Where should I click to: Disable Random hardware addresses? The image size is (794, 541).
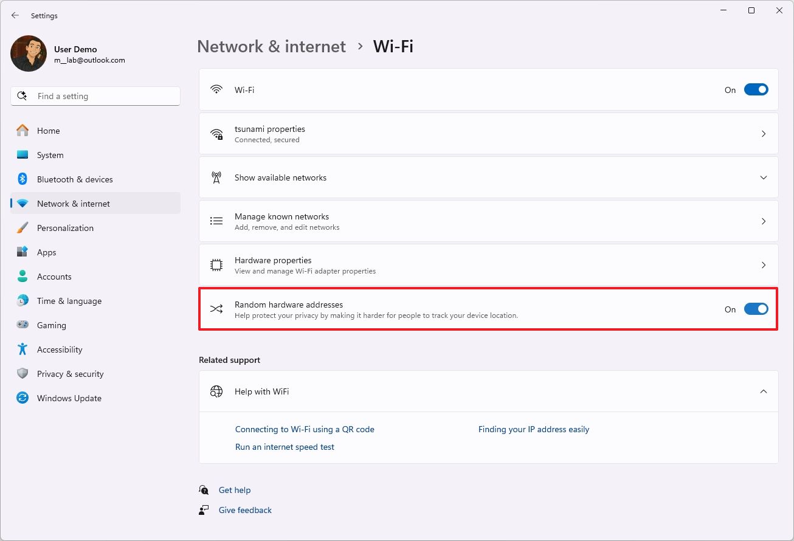[755, 309]
